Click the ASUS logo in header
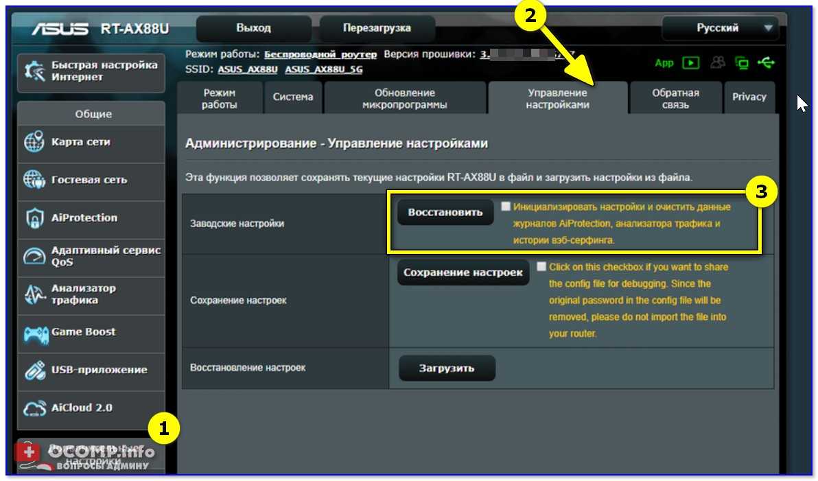 60,28
